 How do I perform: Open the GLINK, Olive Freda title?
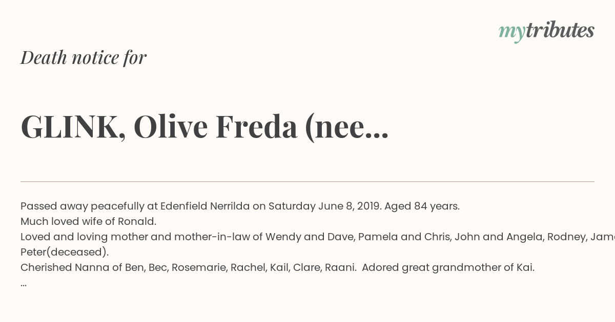click(x=204, y=127)
